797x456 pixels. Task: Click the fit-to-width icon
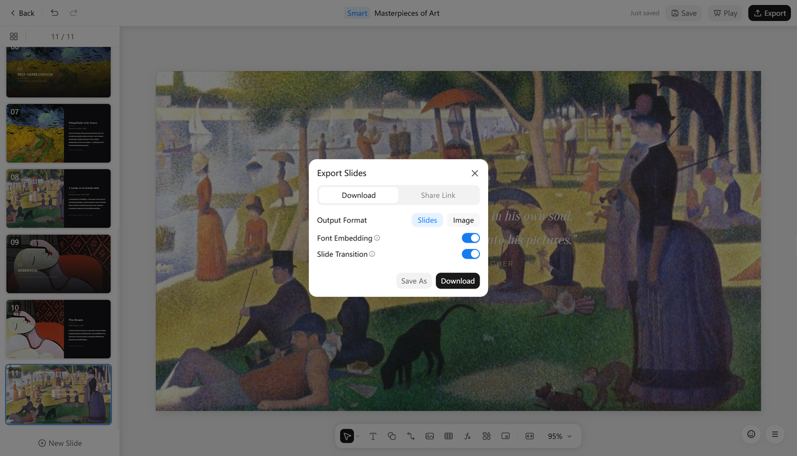click(530, 436)
